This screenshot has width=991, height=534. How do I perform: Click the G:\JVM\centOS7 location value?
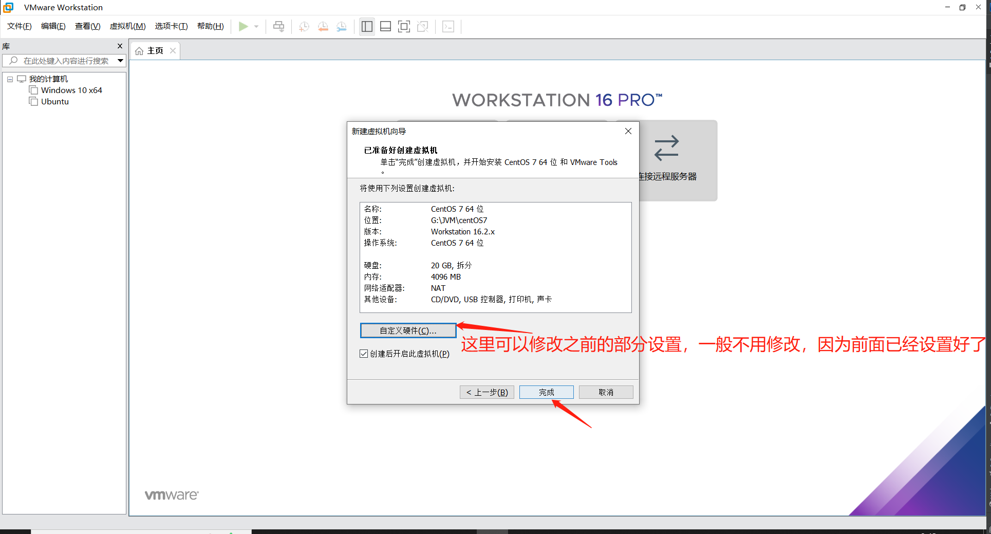pyautogui.click(x=459, y=220)
